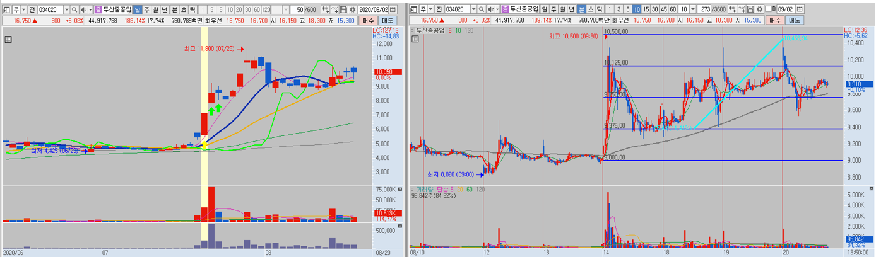The width and height of the screenshot is (876, 257).
Task: Click the 거래량 volume legend label
Action: [425, 189]
